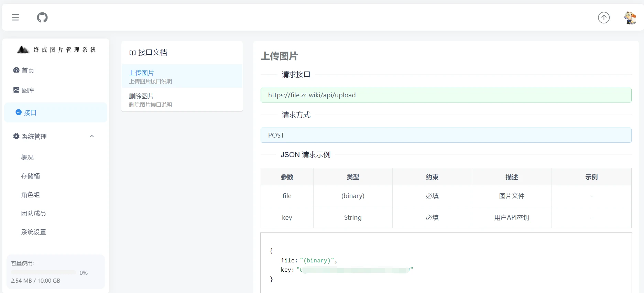Open 概况 under system management
The width and height of the screenshot is (644, 293).
click(x=28, y=158)
